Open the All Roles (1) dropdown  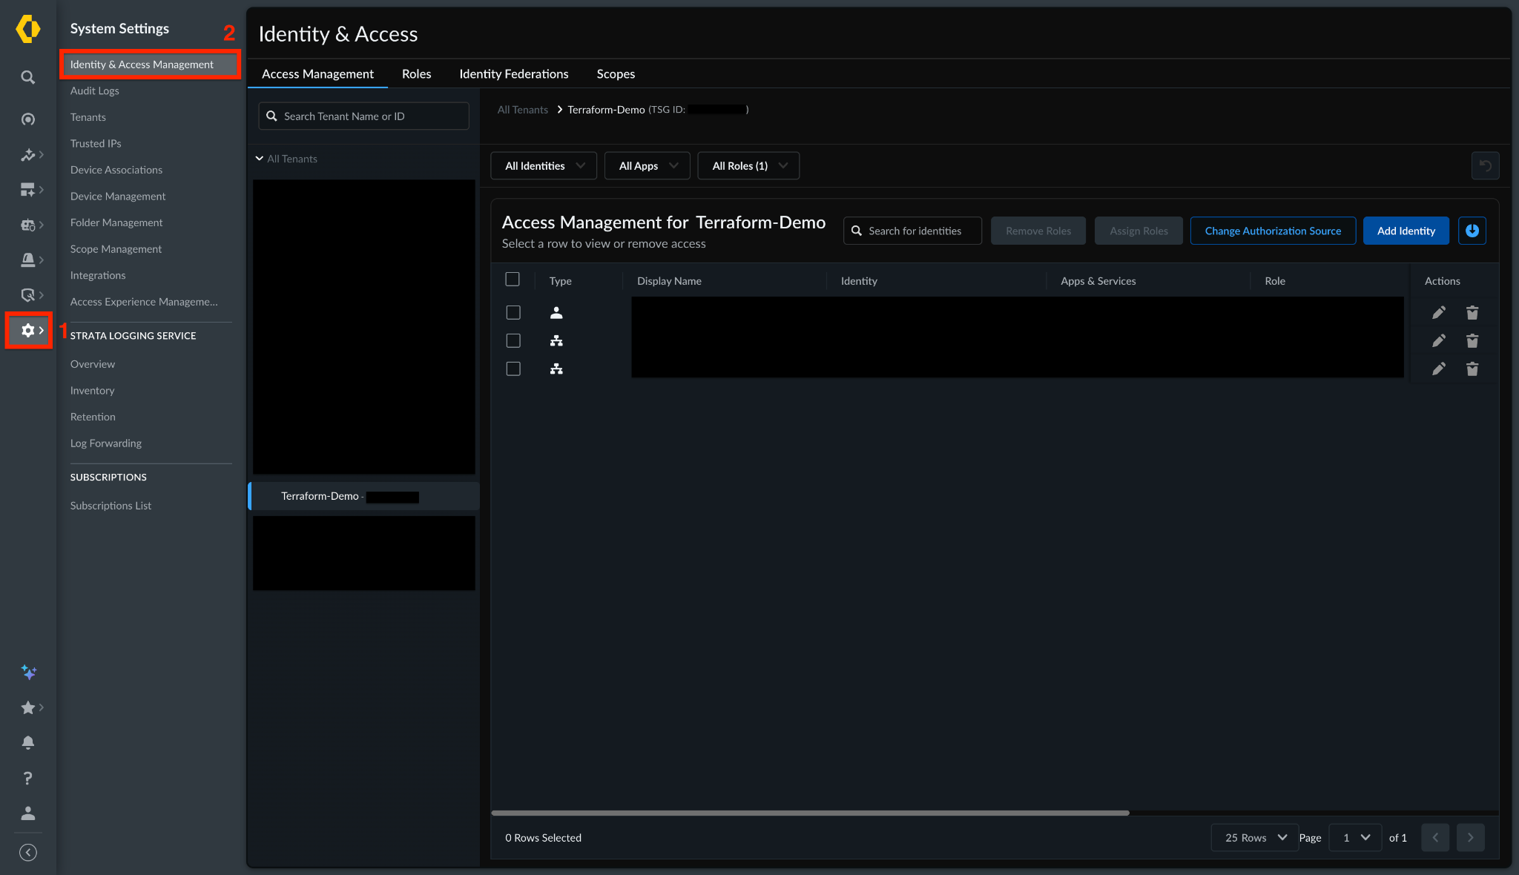point(749,166)
